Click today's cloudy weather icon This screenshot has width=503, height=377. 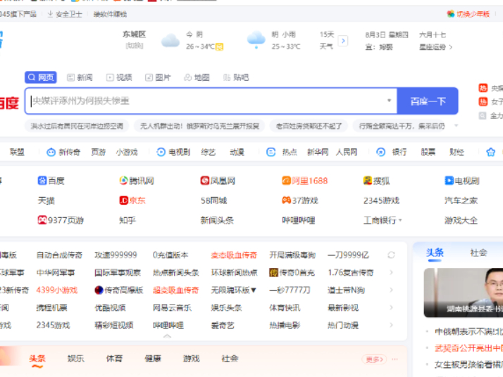tap(170, 41)
